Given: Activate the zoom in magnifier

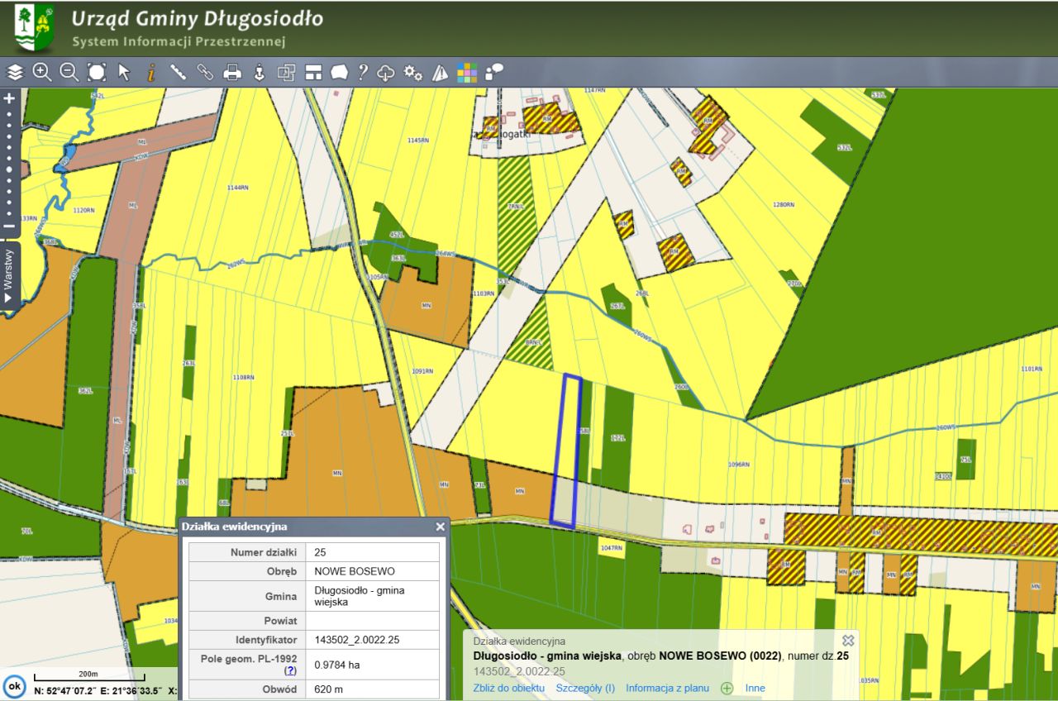Looking at the screenshot, I should (42, 73).
